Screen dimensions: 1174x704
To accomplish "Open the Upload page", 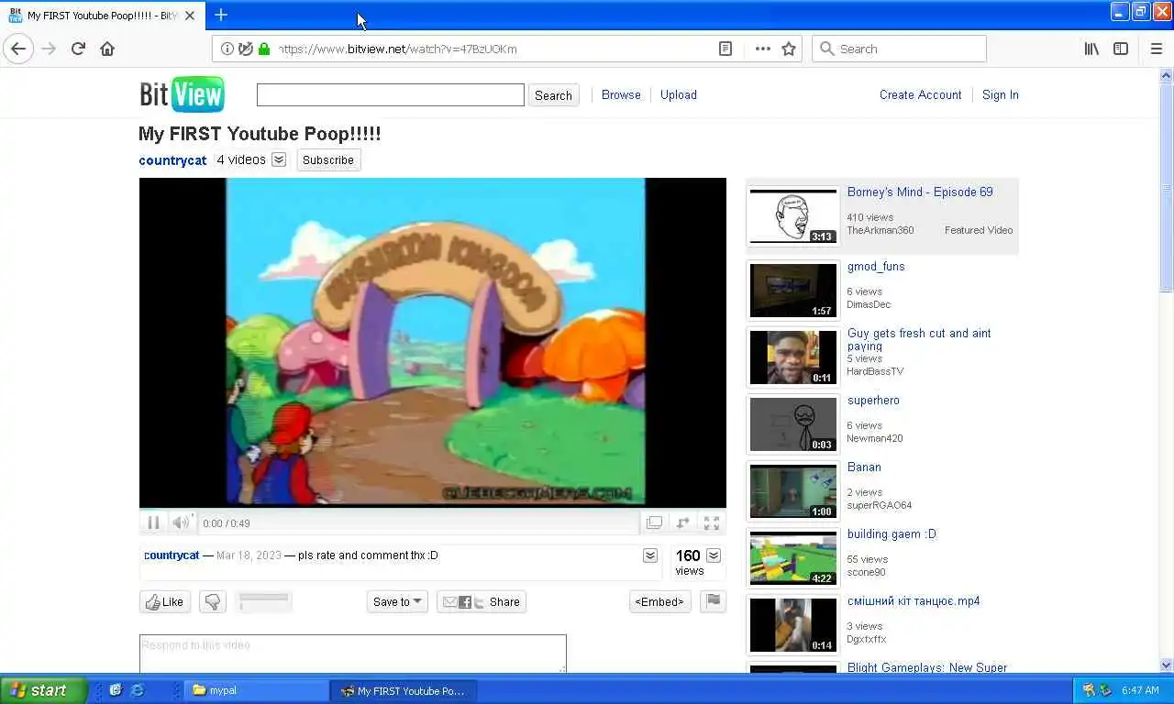I will pos(679,94).
